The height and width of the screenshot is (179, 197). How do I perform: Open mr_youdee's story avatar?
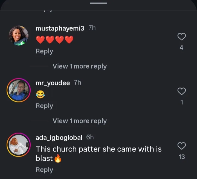[x=19, y=90]
